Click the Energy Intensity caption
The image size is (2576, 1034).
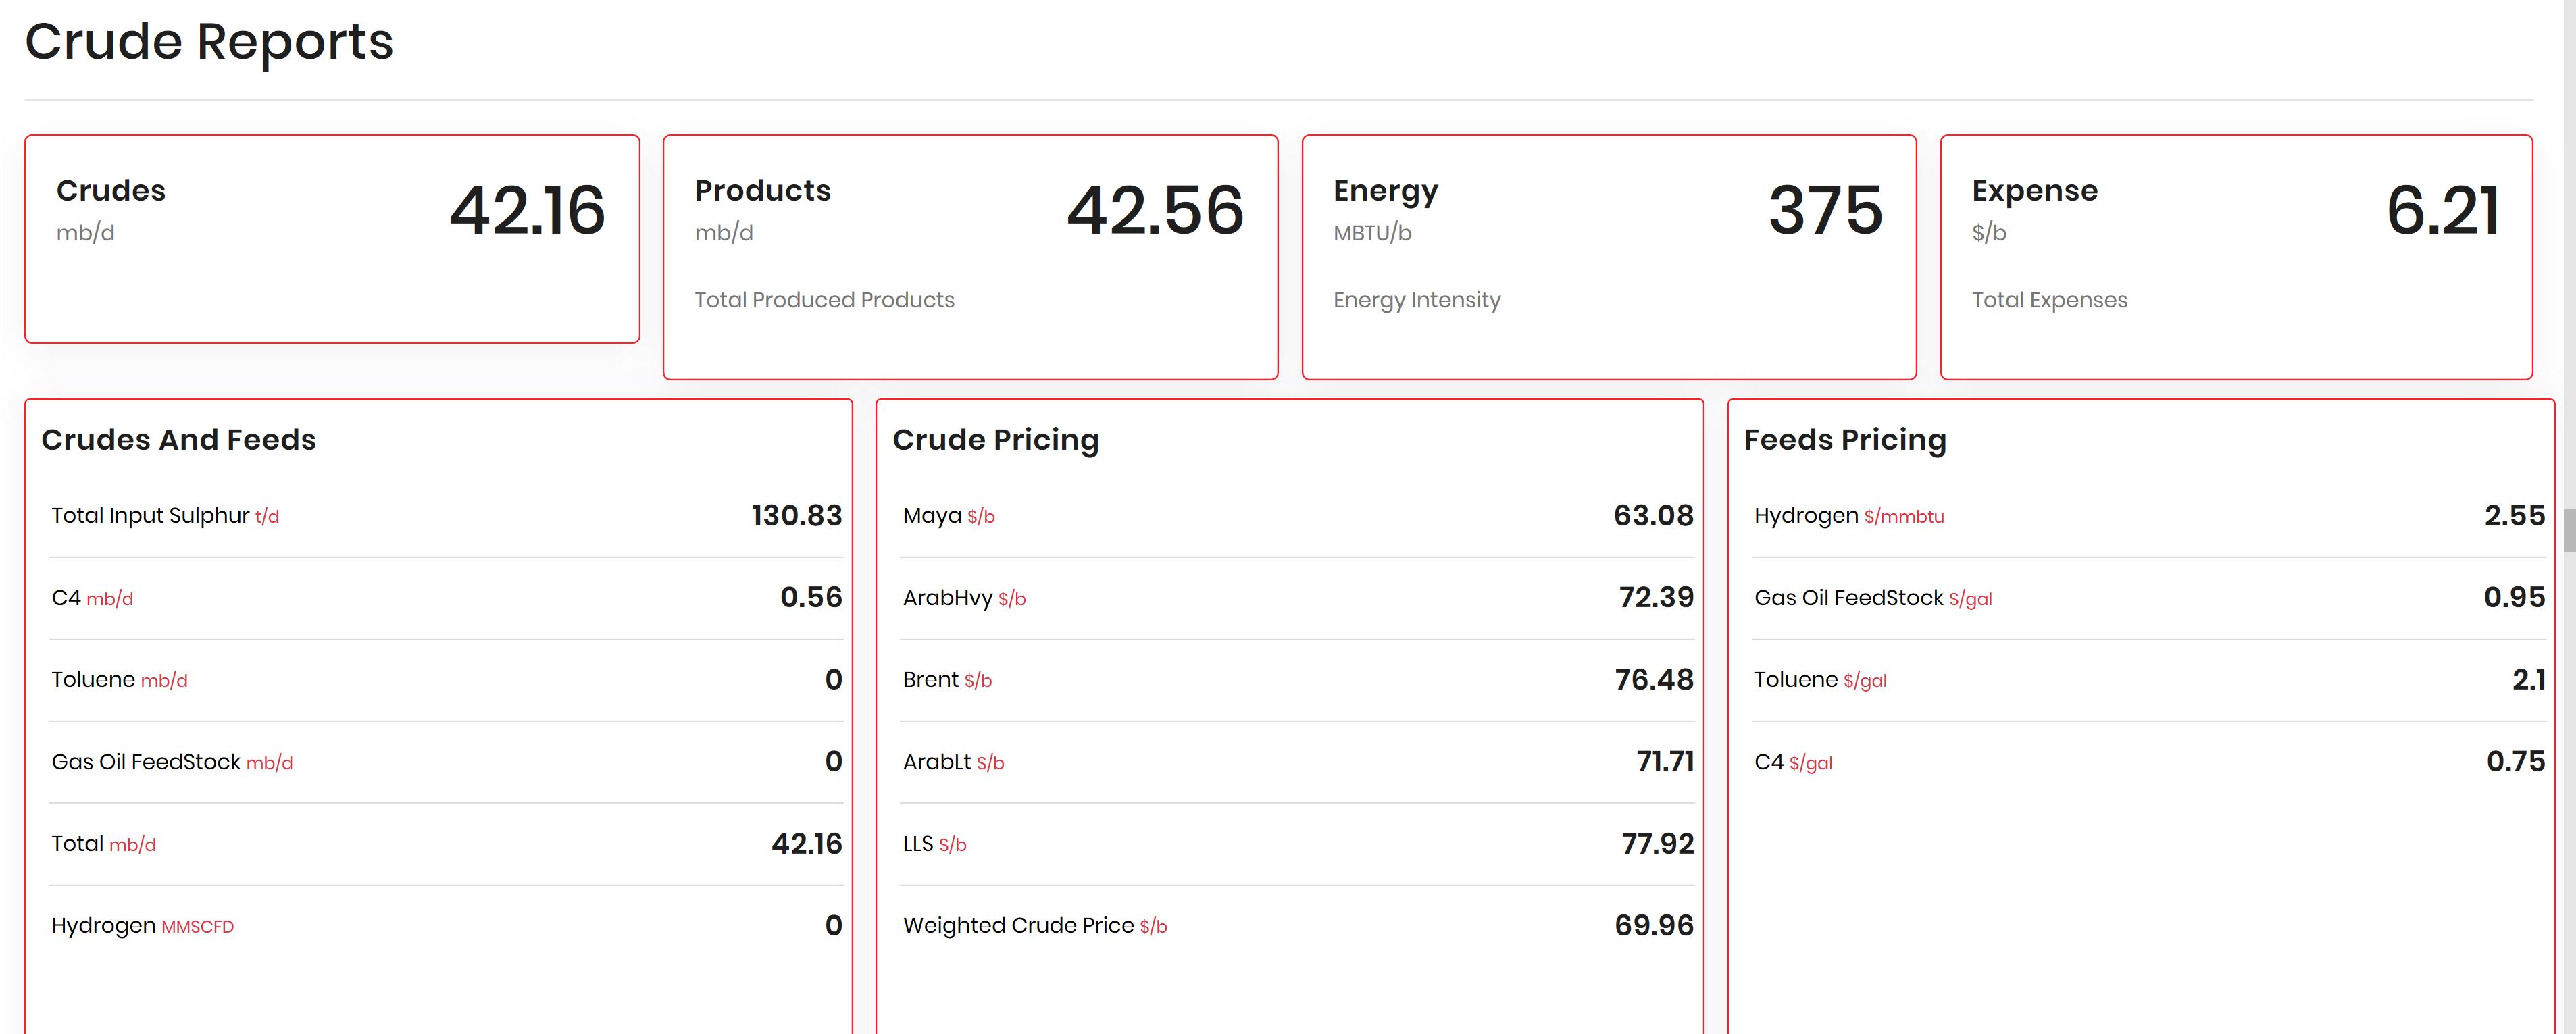pyautogui.click(x=1417, y=300)
